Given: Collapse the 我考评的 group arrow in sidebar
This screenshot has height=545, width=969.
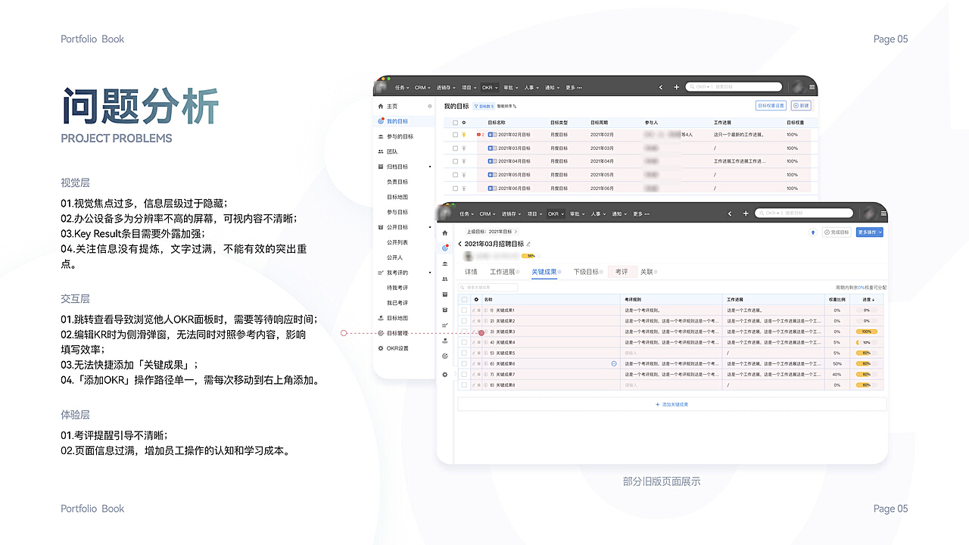Looking at the screenshot, I should pyautogui.click(x=430, y=272).
